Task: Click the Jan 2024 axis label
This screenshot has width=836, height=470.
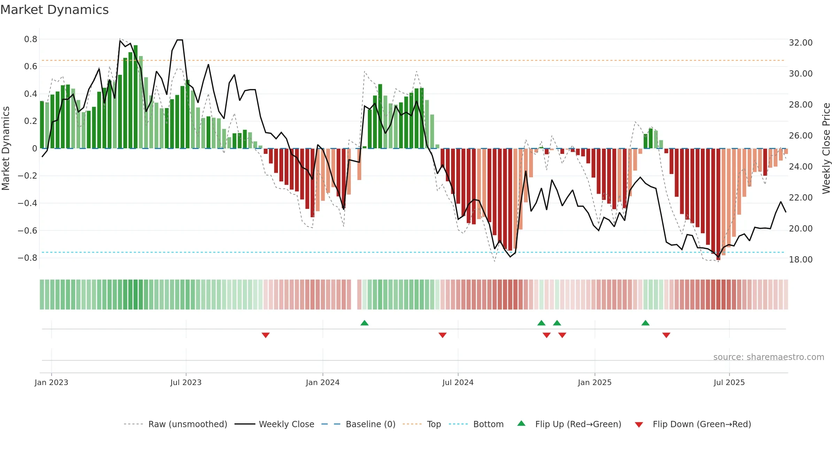Action: coord(323,382)
